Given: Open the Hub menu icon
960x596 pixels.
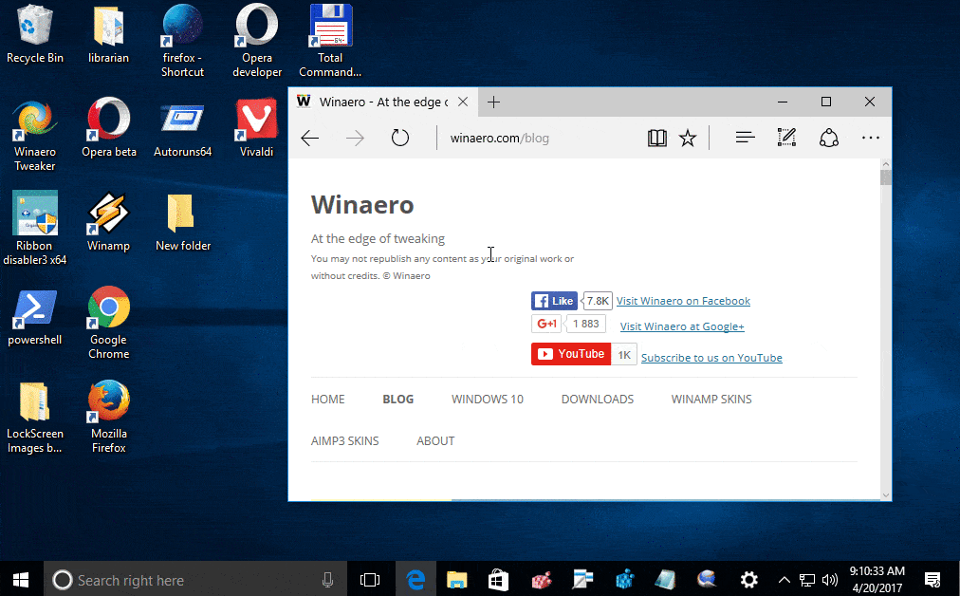Looking at the screenshot, I should 745,138.
